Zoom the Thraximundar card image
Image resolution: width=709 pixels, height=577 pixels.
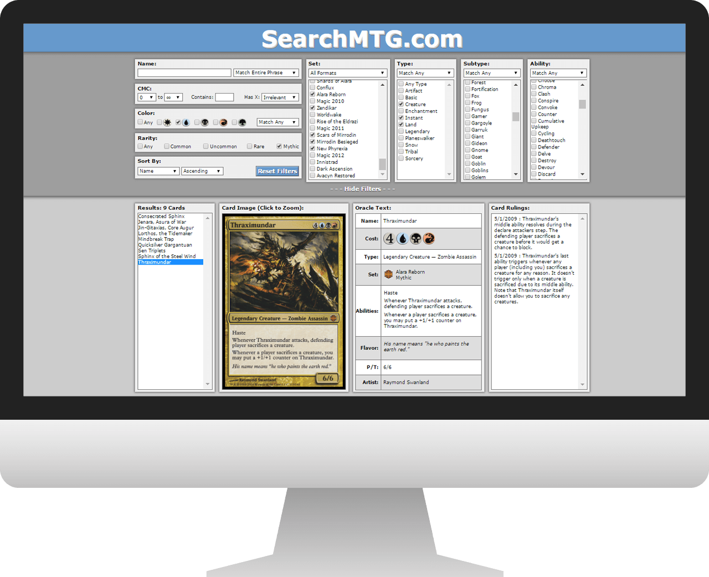284,301
